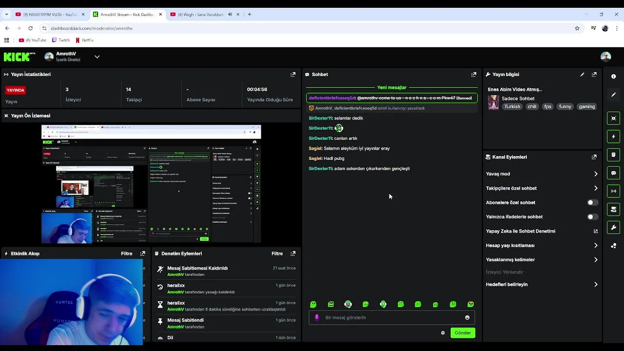The image size is (624, 351).
Task: Toggle the channel actions sidebar icon
Action: point(613,209)
